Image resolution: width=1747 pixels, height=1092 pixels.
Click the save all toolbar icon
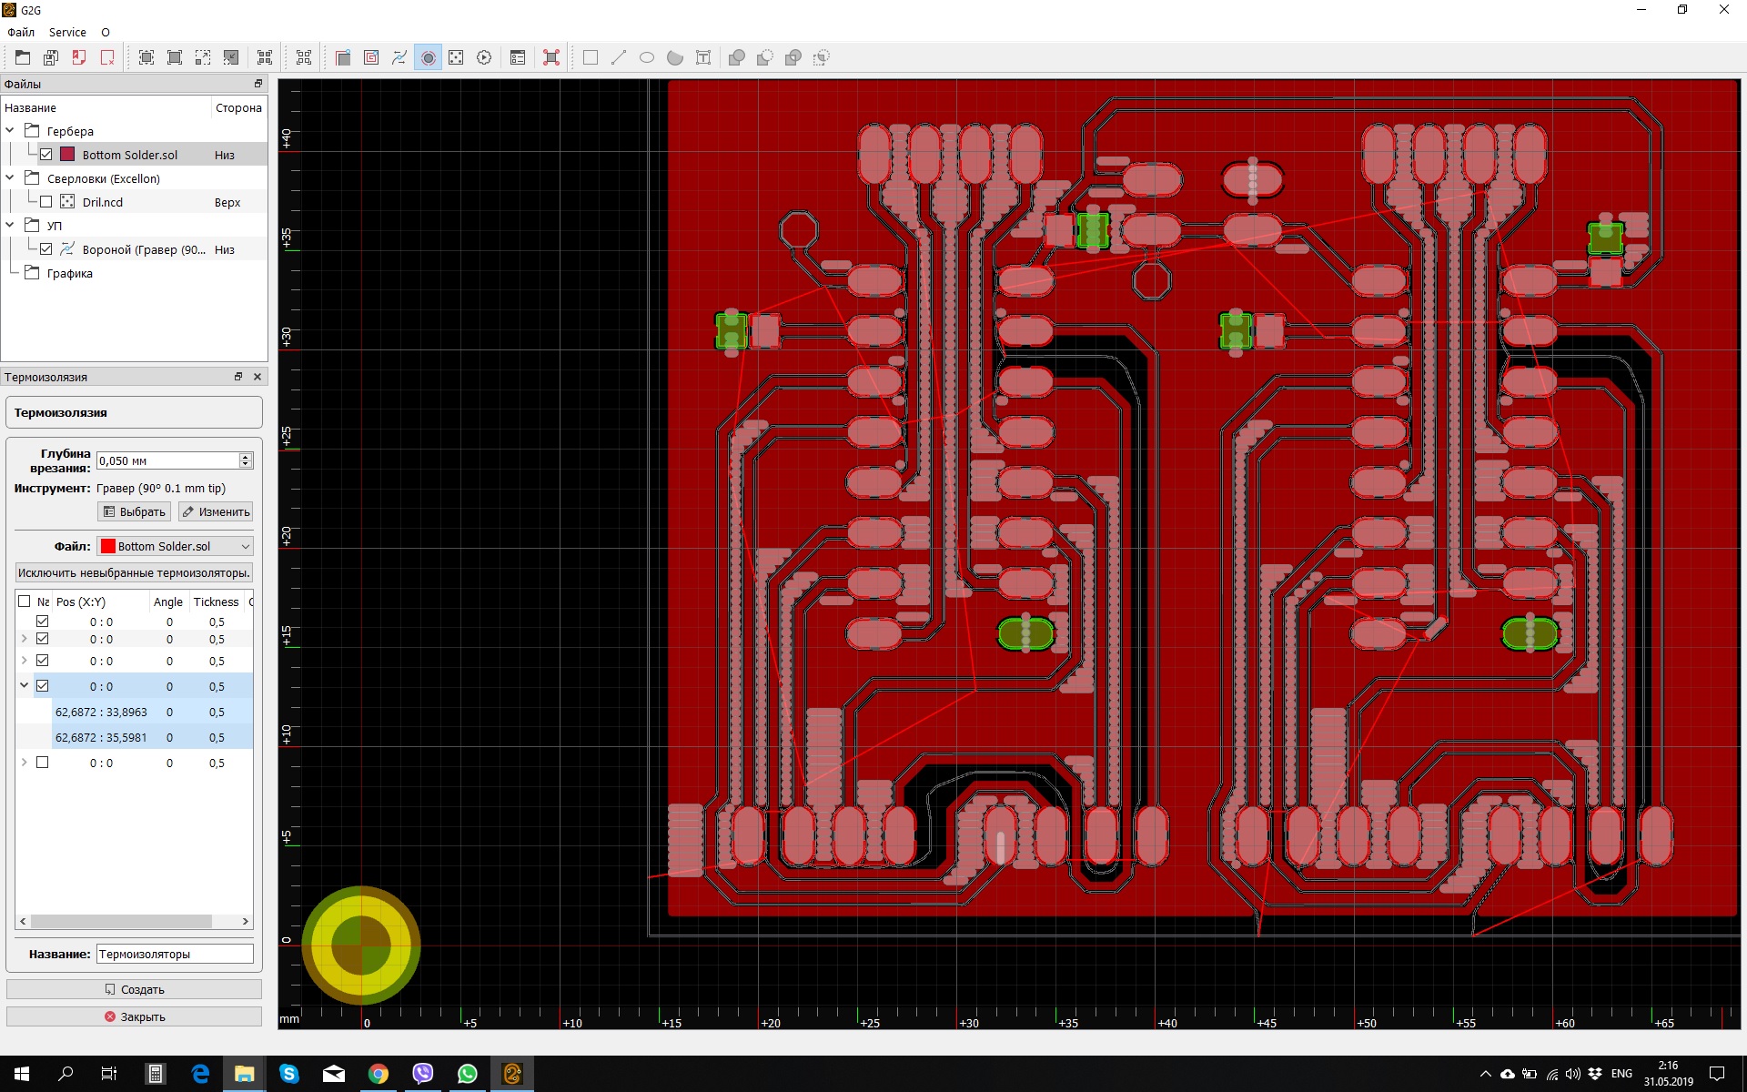[x=51, y=57]
